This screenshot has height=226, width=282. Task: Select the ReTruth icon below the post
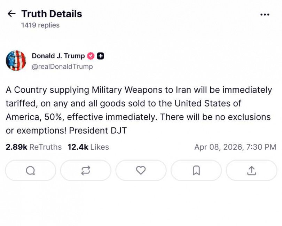tap(86, 170)
